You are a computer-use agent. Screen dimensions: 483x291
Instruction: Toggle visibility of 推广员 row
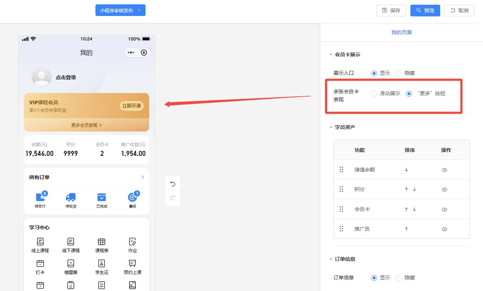pos(445,229)
